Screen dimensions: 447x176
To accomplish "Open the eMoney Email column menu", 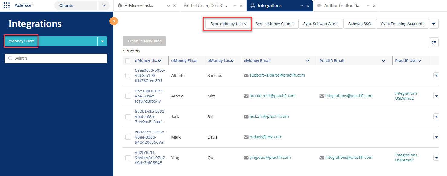I will coord(308,61).
